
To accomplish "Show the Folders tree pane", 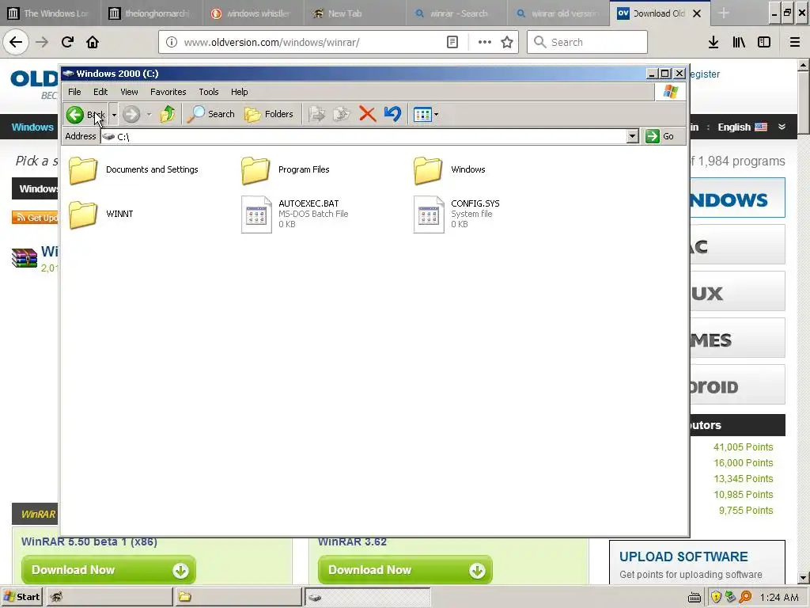I will coord(269,114).
